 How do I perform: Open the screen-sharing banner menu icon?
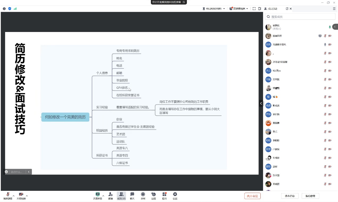[x=184, y=2]
